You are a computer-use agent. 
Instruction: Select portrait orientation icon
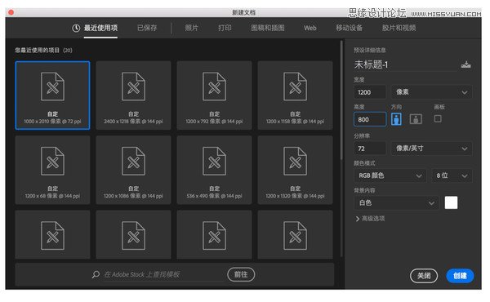coord(396,119)
